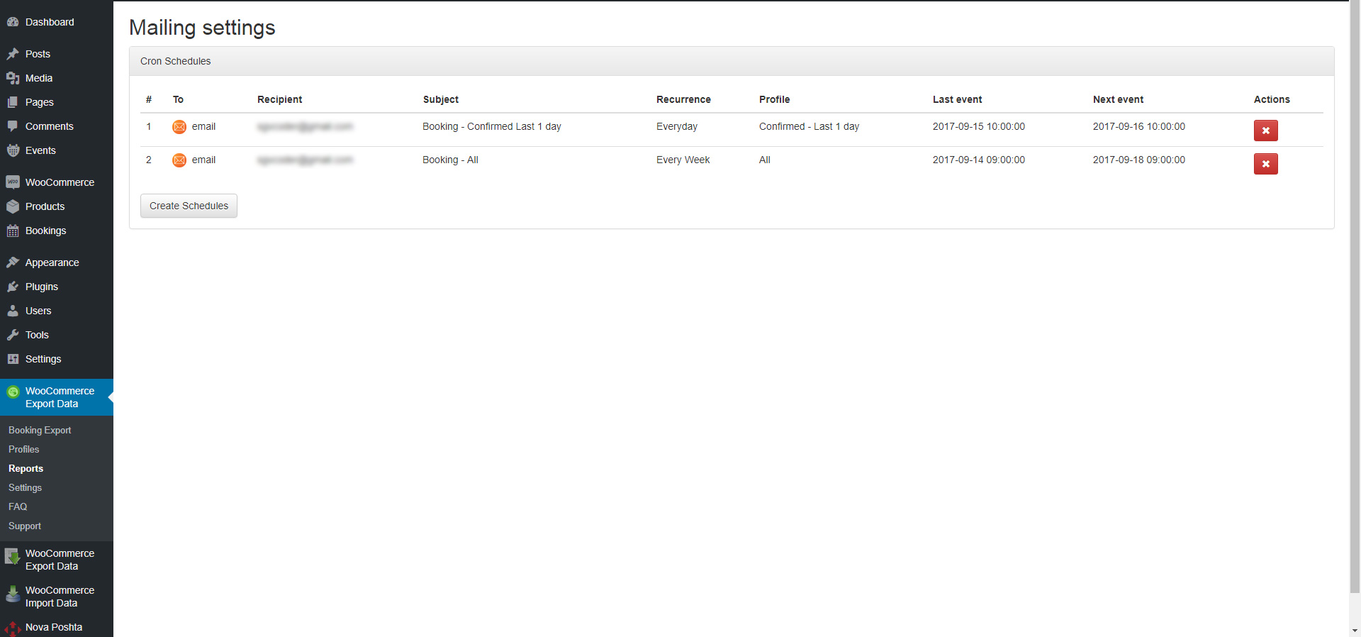
Task: Click the WooCommerce Import Data icon
Action: (13, 594)
